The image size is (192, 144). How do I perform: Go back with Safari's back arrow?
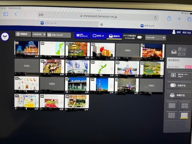16,14
